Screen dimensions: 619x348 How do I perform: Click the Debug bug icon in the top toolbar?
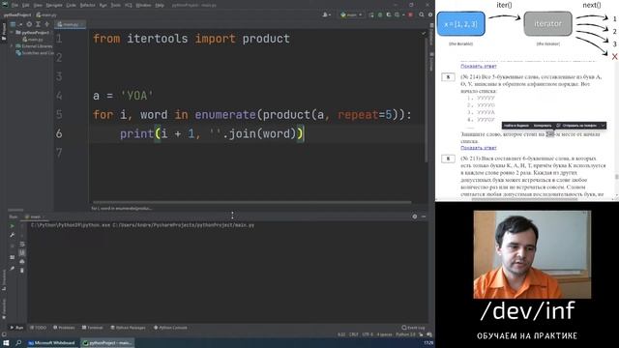pos(380,14)
